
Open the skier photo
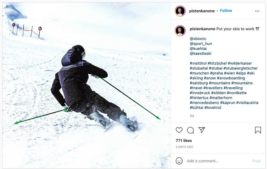pyautogui.click(x=87, y=85)
